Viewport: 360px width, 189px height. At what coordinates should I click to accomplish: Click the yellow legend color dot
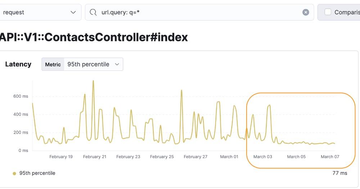click(x=14, y=174)
